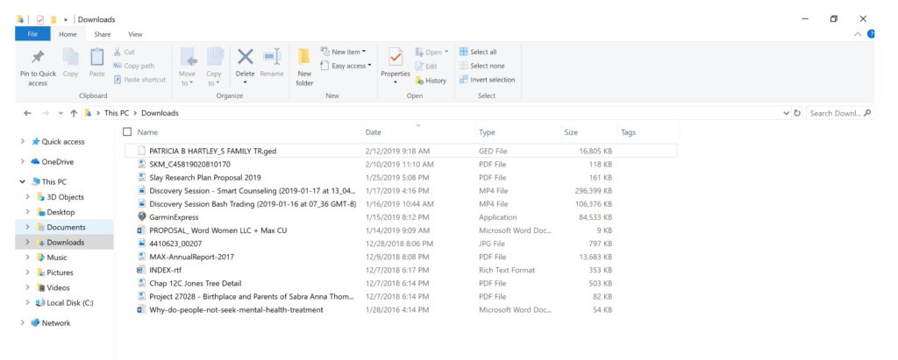Viewport: 898px width, 360px height.
Task: Open the New item dropdown
Action: [x=343, y=52]
